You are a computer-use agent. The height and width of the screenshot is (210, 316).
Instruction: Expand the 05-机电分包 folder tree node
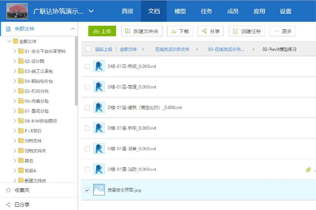pos(15,91)
